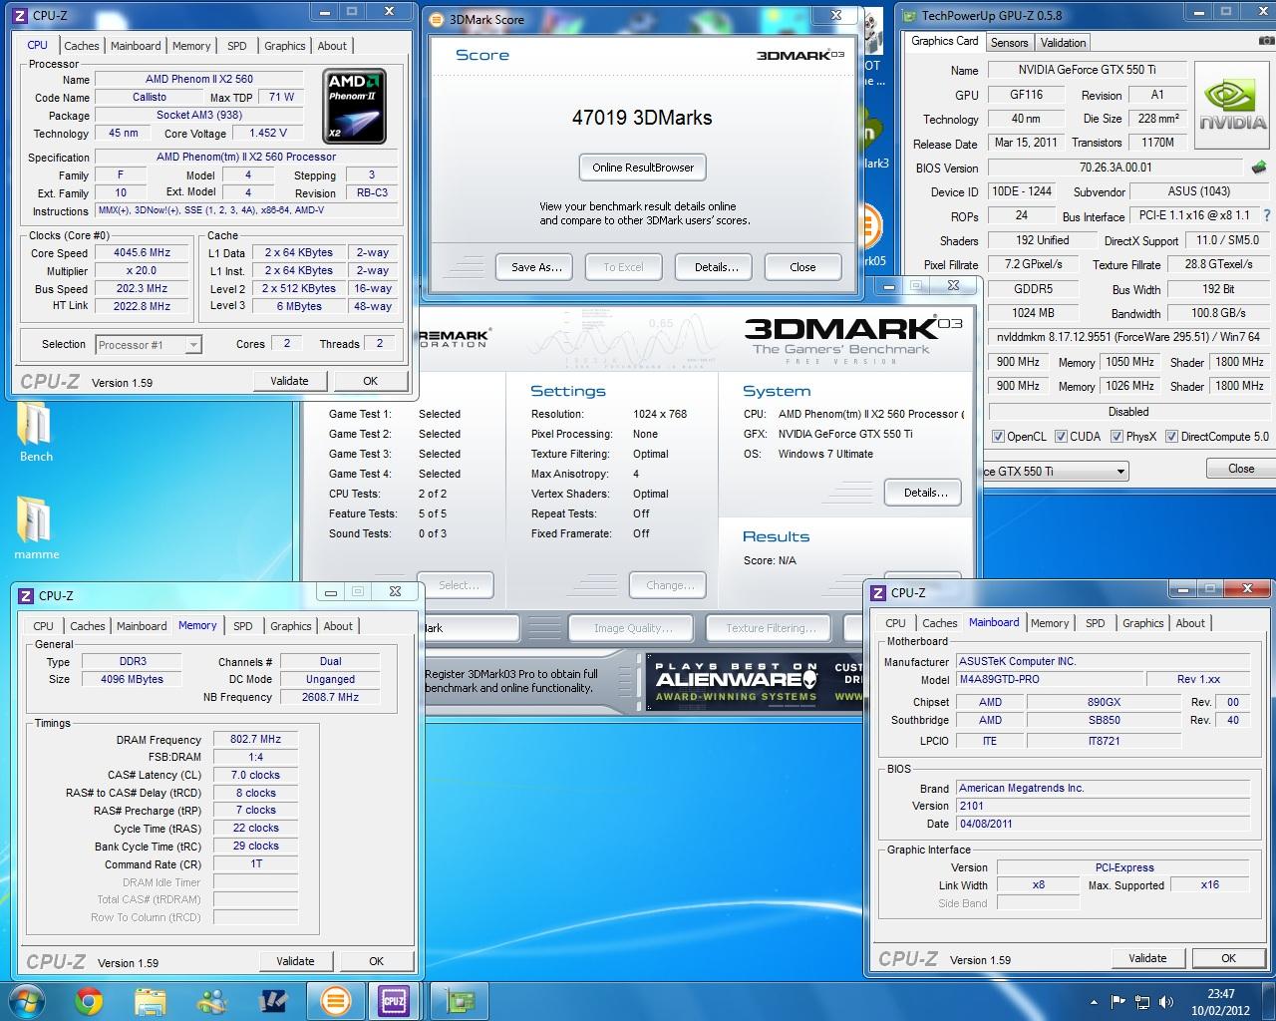Select About tab in CPU-Z Mainboard window
Viewport: 1276px width, 1021px height.
click(x=1190, y=623)
